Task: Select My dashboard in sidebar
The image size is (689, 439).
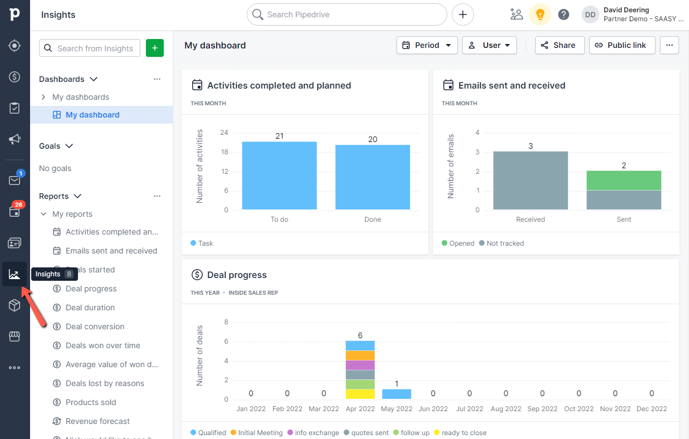Action: 101,115
